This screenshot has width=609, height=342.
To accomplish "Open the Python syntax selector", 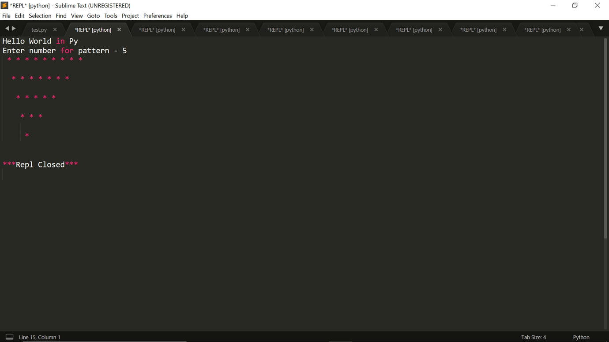I will [x=581, y=337].
